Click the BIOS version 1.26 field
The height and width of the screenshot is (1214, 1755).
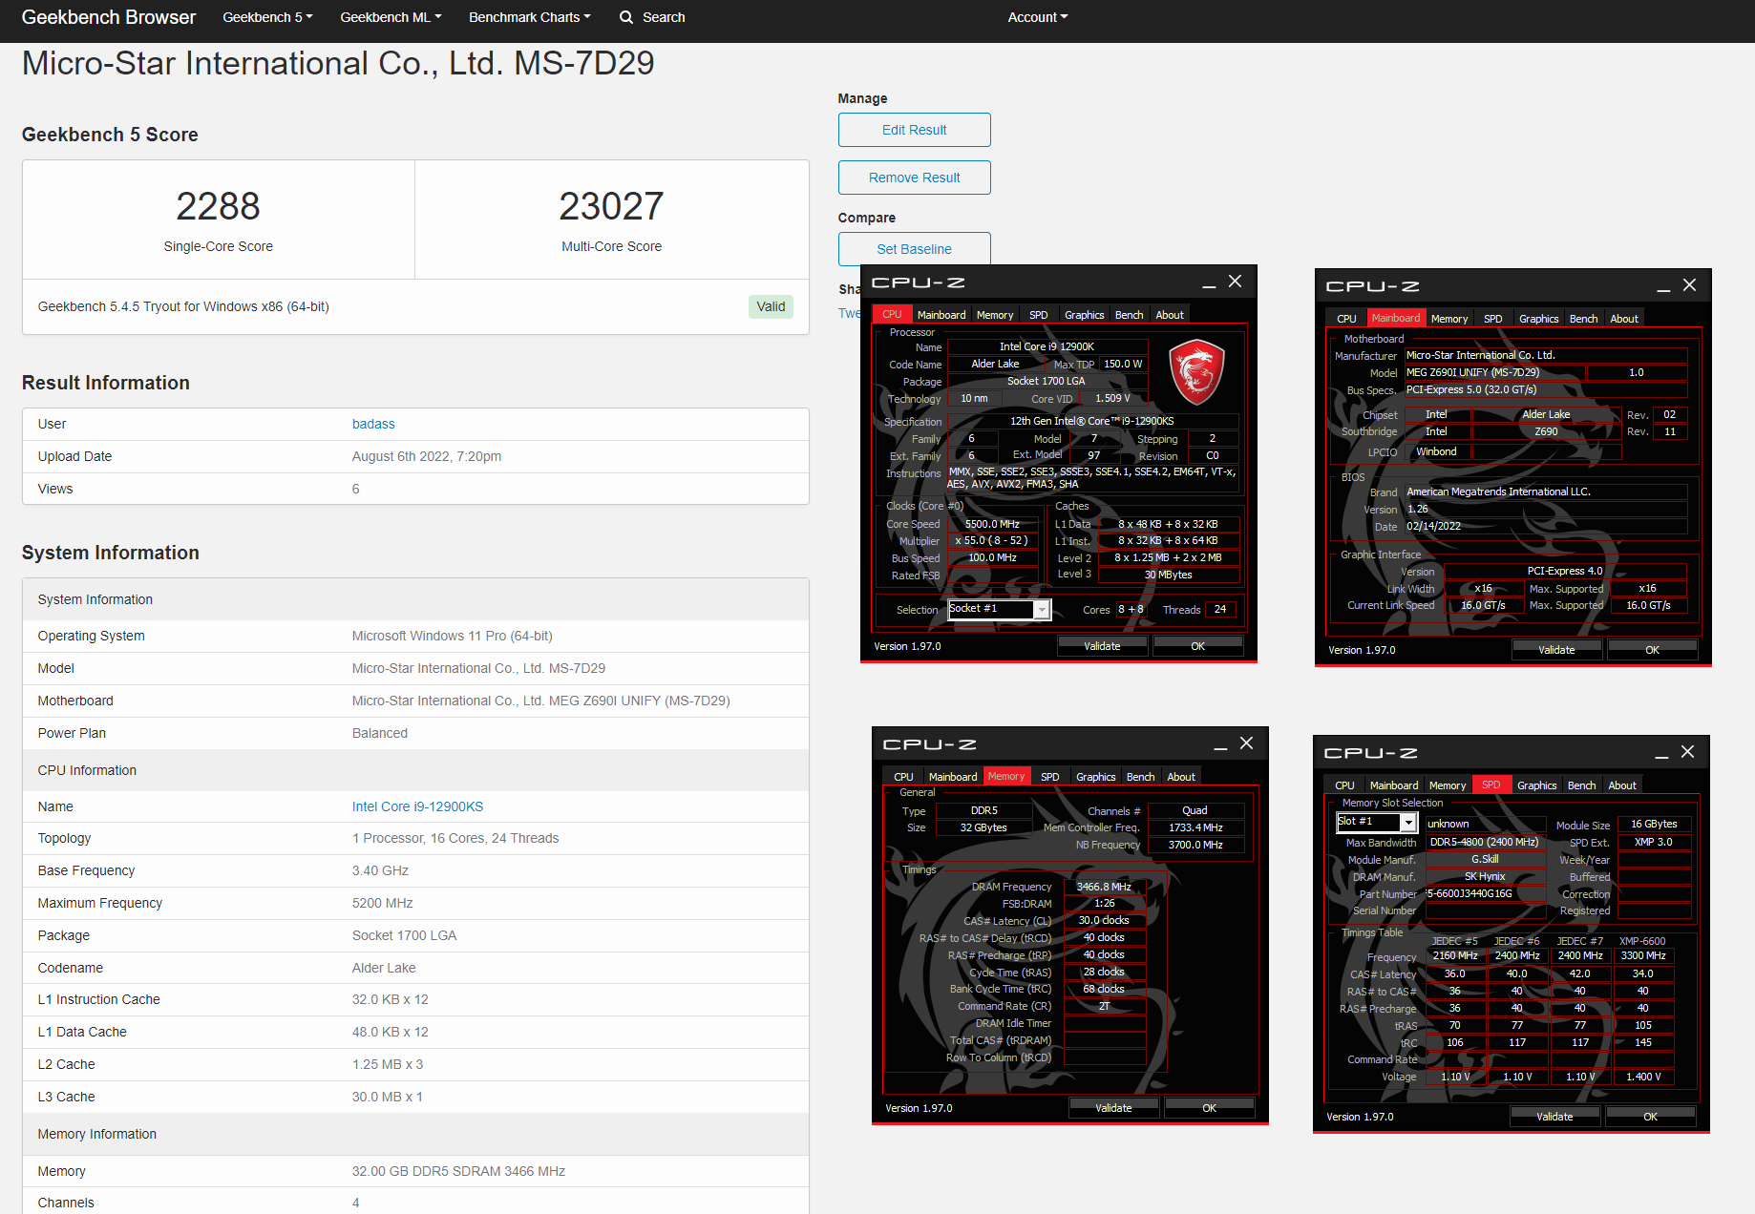[1545, 509]
